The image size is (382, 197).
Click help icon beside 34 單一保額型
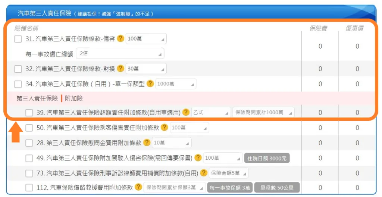pos(150,84)
